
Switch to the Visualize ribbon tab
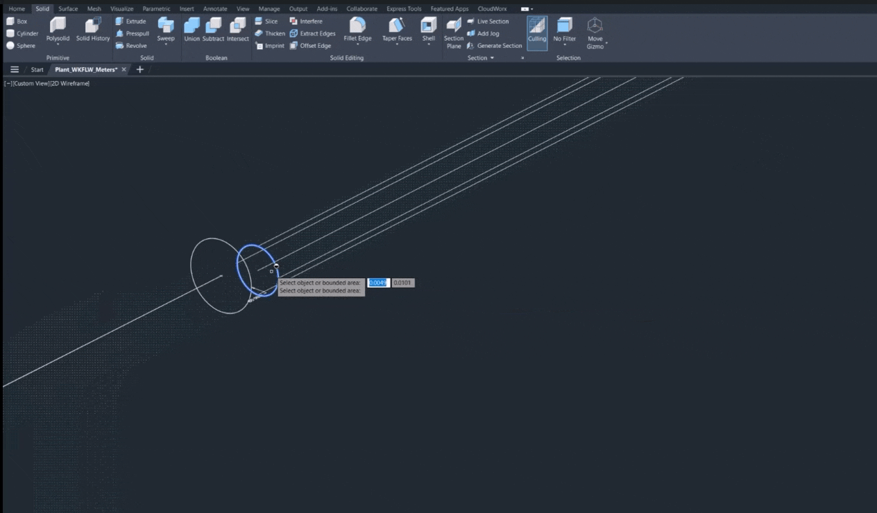tap(122, 9)
